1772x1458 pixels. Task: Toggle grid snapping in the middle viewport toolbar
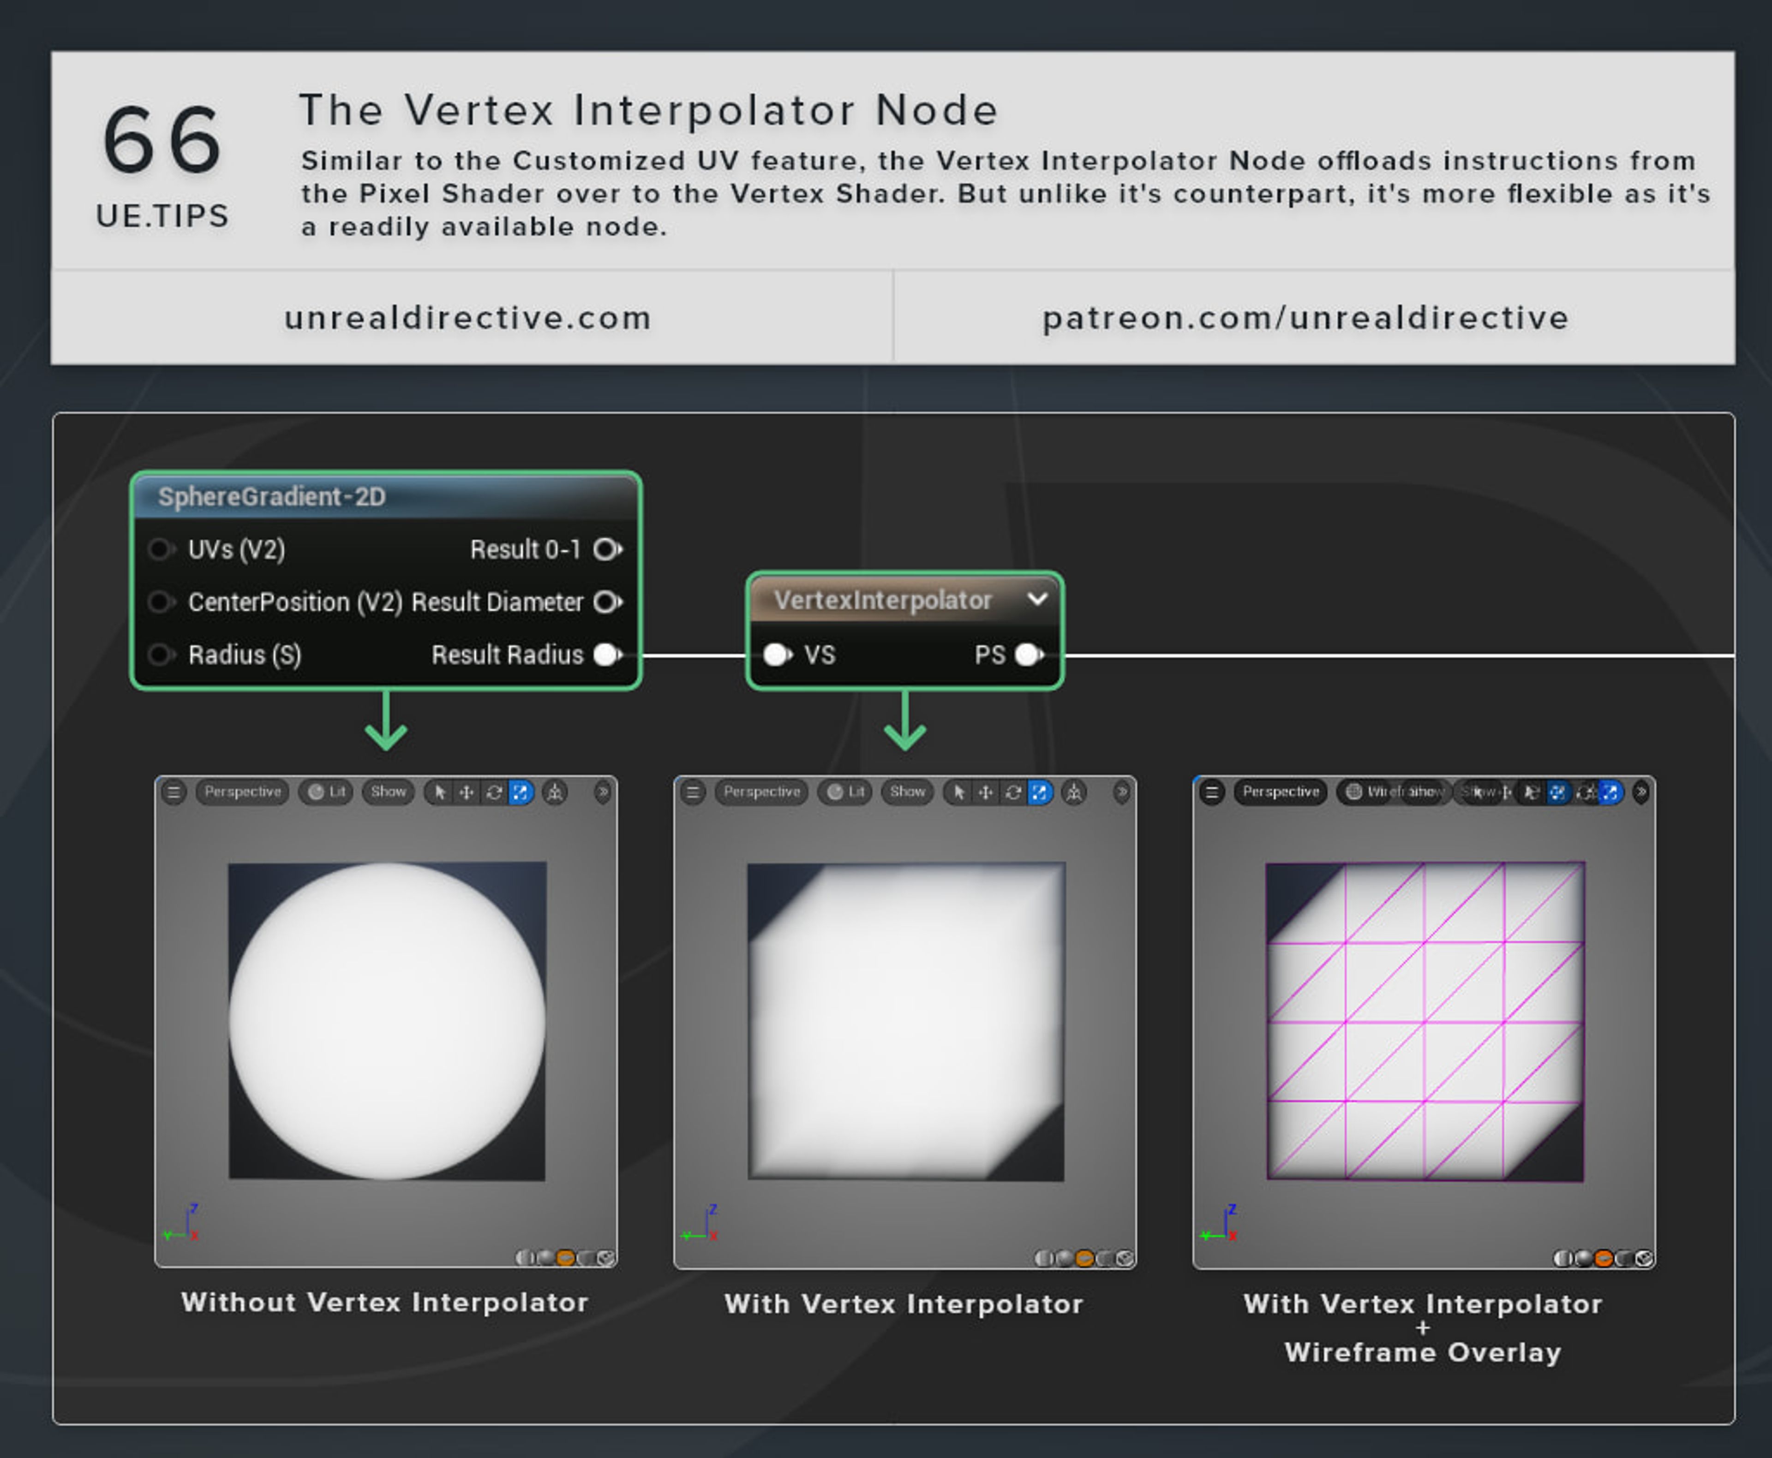point(1074,792)
